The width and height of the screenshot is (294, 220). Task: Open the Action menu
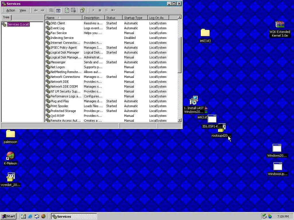coord(11,11)
